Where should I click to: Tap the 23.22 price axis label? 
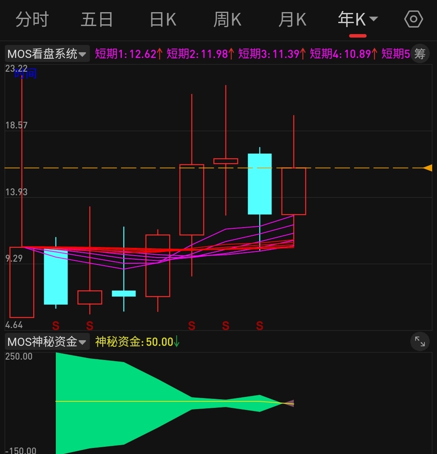[17, 68]
